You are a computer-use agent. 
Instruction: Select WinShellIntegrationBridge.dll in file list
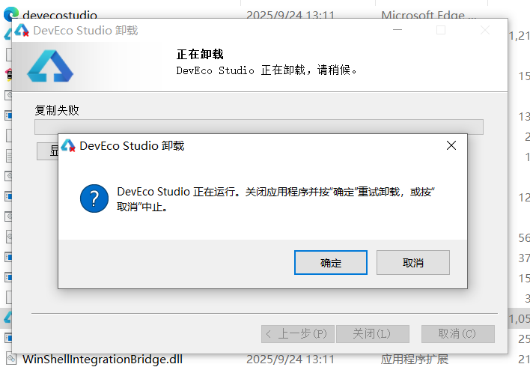pos(103,360)
